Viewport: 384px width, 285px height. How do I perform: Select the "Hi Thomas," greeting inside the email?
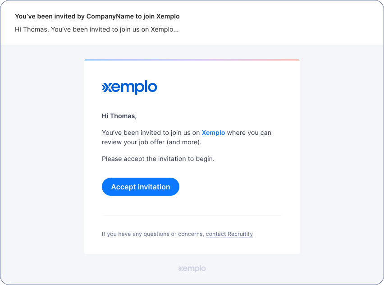(119, 116)
